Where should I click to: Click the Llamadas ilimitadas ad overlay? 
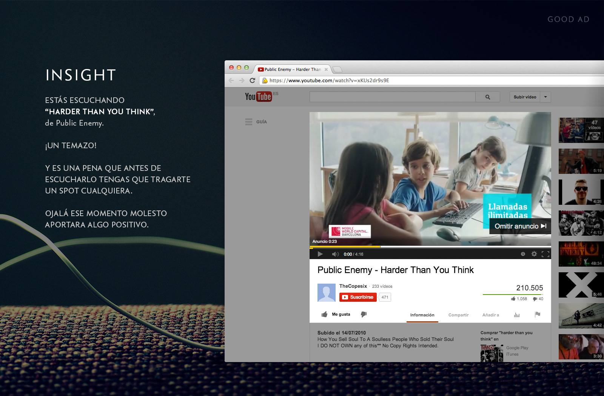(507, 210)
